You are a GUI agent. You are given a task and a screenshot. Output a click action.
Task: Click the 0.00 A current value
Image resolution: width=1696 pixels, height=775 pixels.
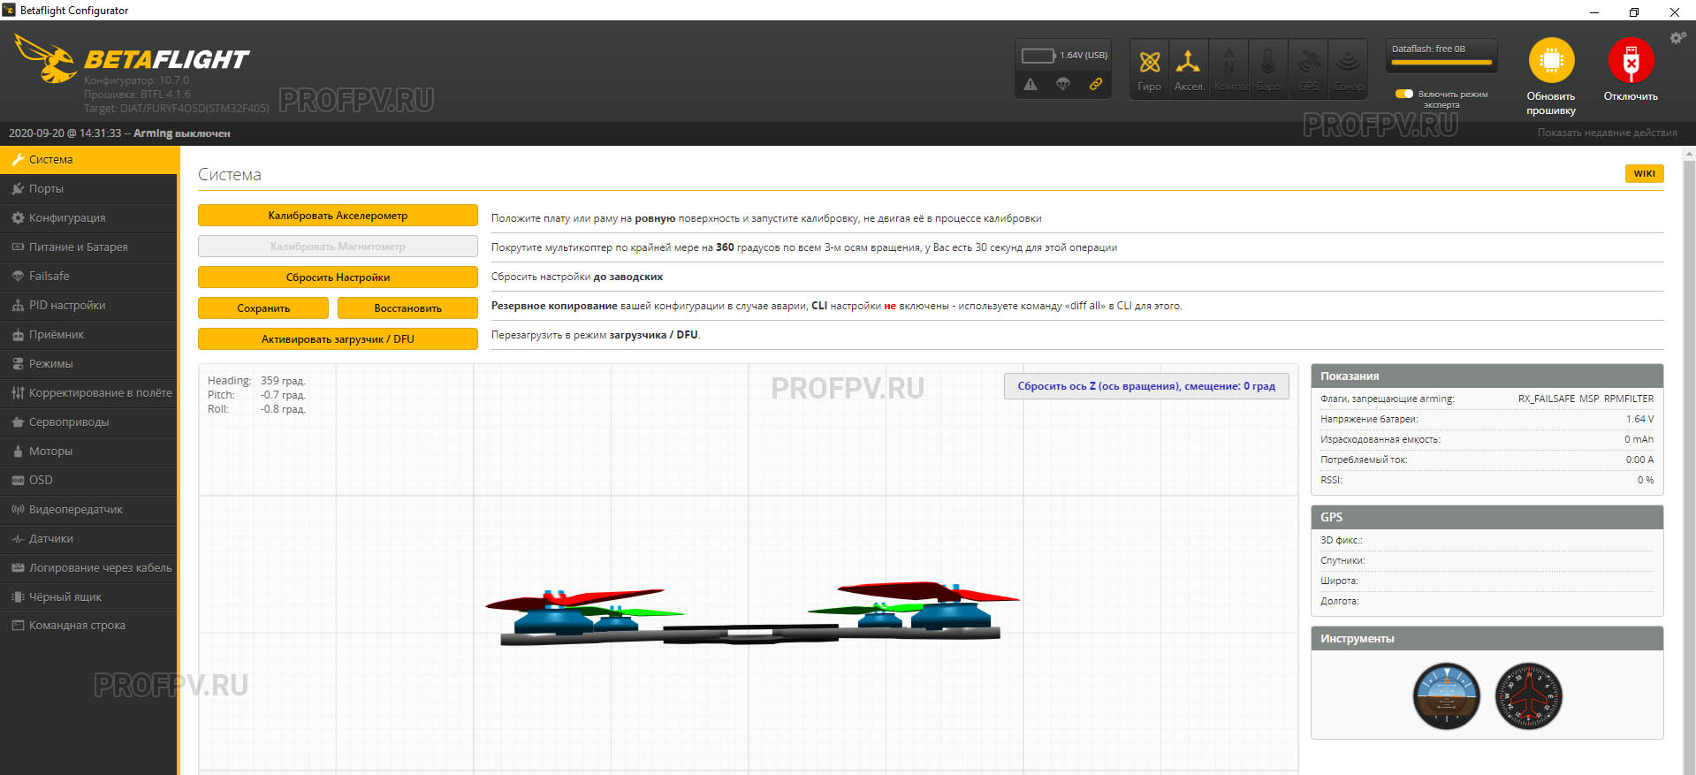click(1639, 460)
